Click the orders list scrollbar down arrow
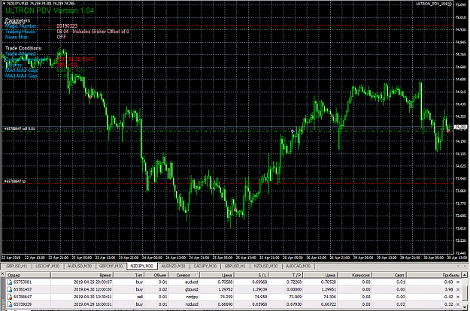The height and width of the screenshot is (311, 470). click(x=465, y=308)
